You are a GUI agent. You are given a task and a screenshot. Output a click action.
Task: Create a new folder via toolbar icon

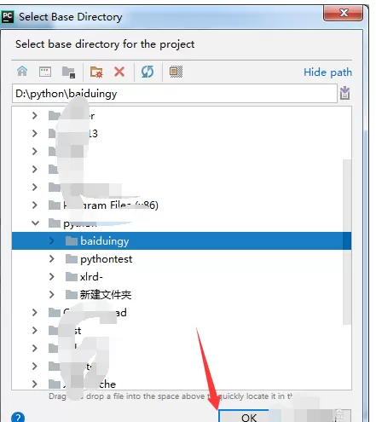96,72
